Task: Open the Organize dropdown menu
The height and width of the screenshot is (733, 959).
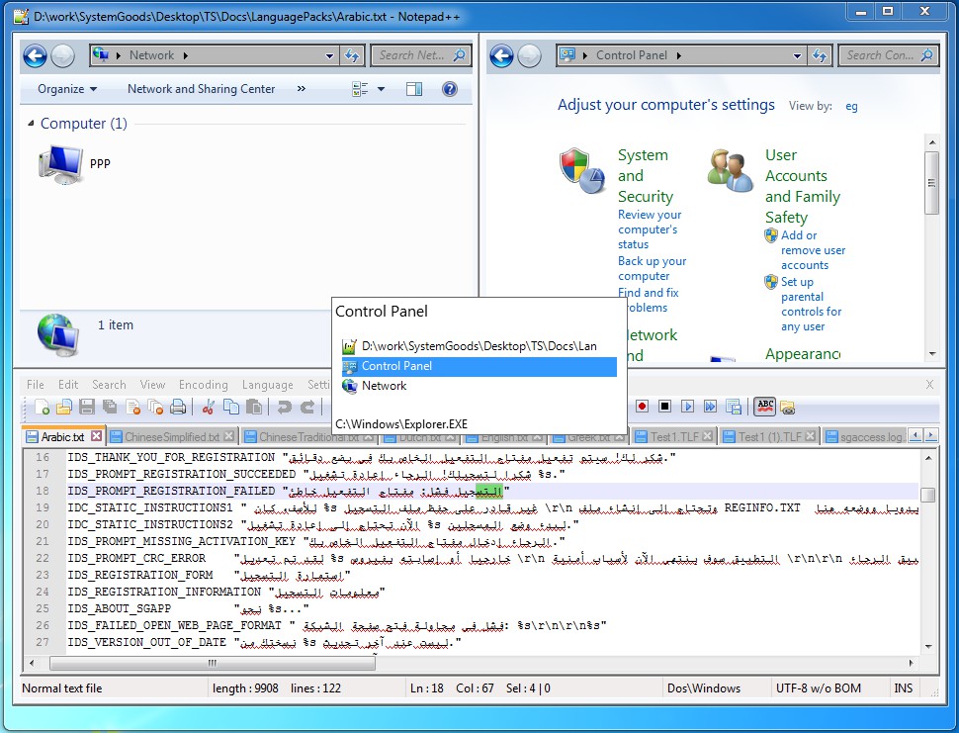Action: tap(67, 89)
